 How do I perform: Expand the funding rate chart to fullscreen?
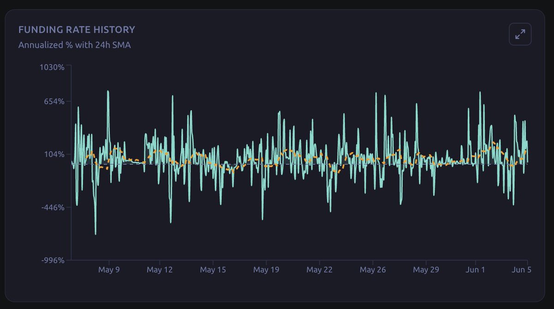pos(520,34)
